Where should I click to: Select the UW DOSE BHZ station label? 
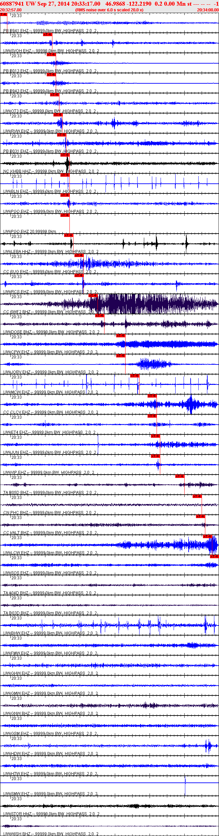point(51,332)
